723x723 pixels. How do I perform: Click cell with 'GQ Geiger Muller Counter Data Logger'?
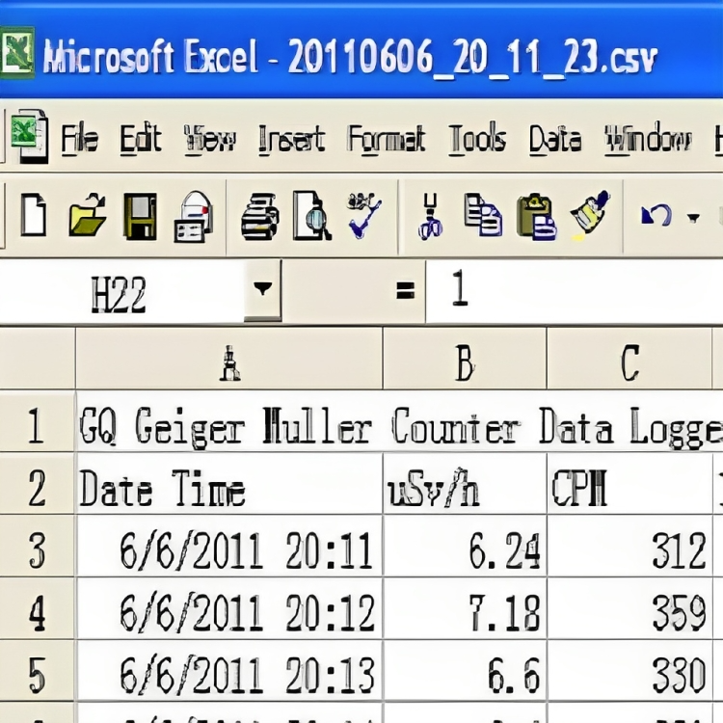[x=399, y=422]
